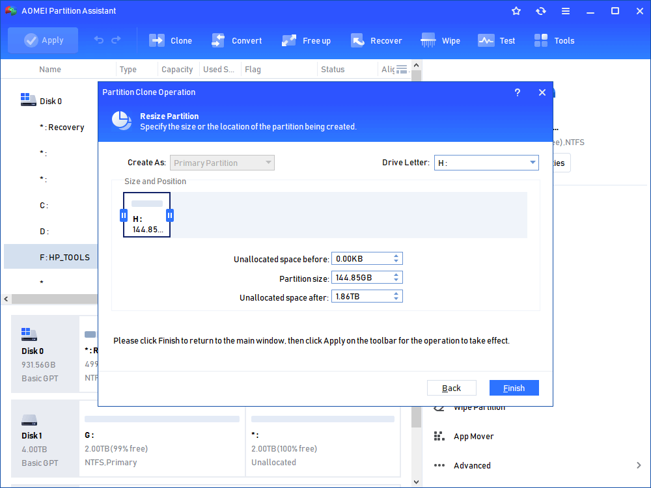
Task: Select the G: 2.00TB partition on Disk 1
Action: coord(162,441)
